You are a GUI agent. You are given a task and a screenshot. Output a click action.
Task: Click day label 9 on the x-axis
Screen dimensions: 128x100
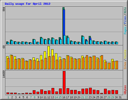[x=38, y=97]
